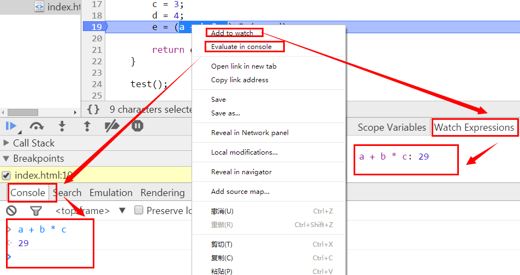
Task: Switch to Console drawer tab
Action: [x=28, y=193]
